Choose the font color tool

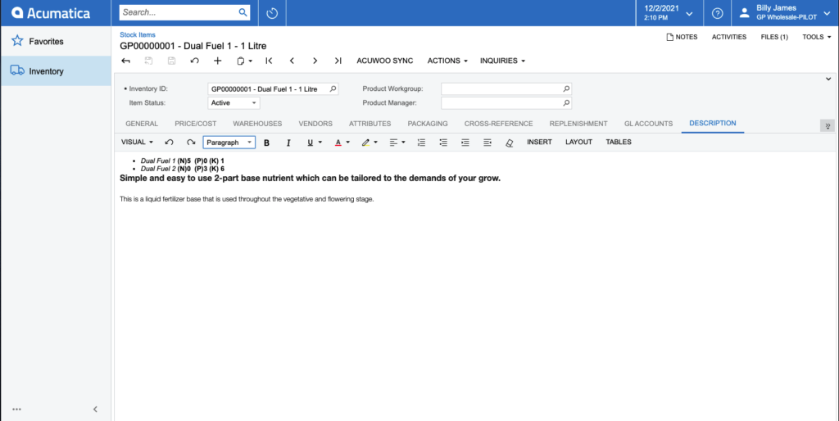[338, 143]
